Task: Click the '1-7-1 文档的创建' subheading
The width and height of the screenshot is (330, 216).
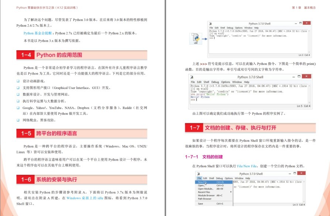Action: [x=204, y=157]
